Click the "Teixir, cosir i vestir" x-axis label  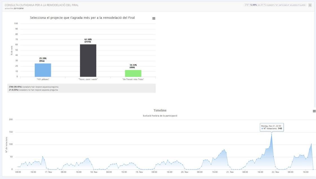[x=88, y=79]
